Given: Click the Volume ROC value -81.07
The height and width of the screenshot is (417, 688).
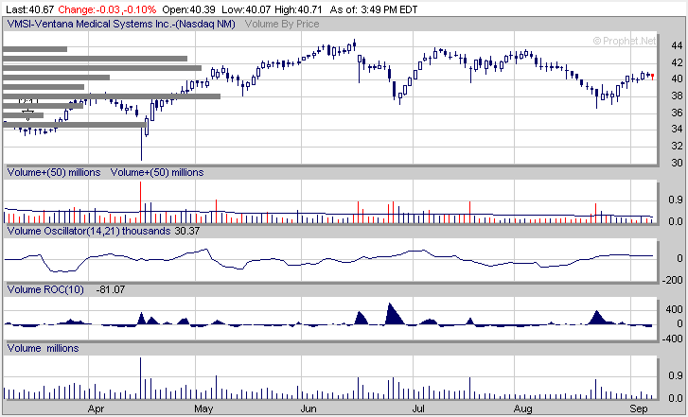Looking at the screenshot, I should click(110, 289).
